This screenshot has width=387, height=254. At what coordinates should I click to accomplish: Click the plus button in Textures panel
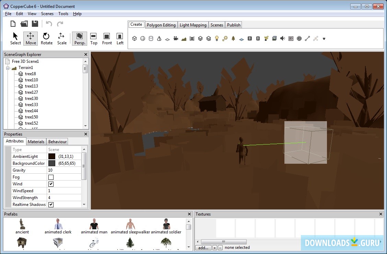tap(215, 247)
